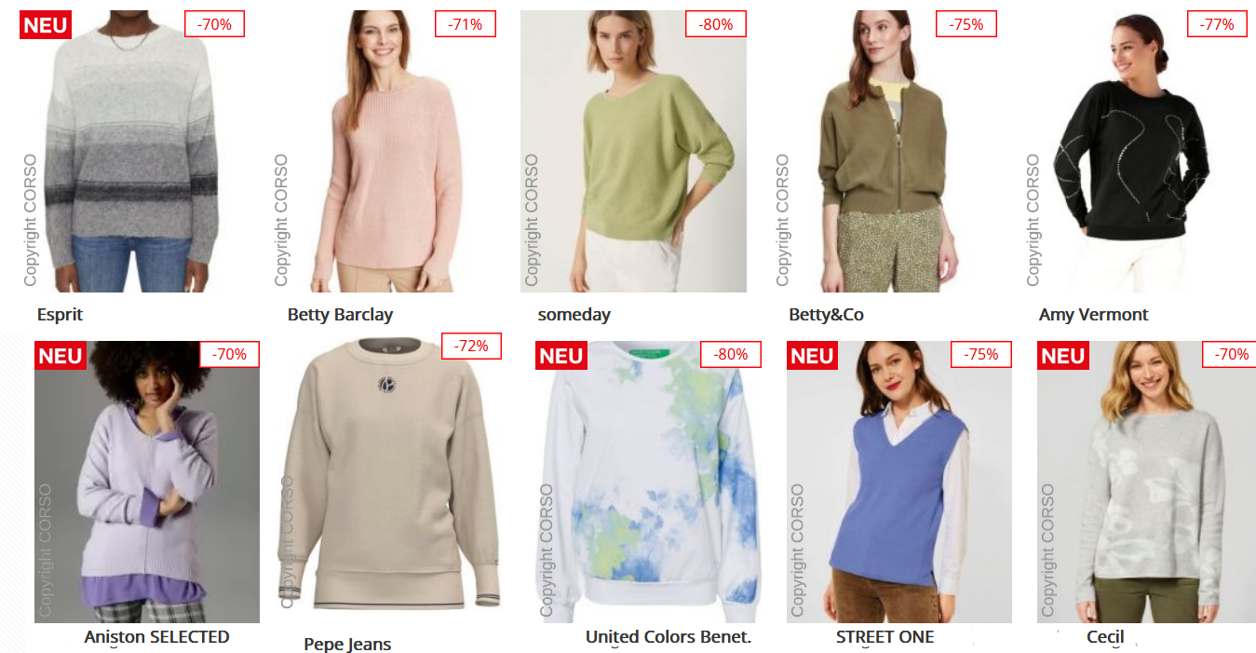Open the pink Betty Barclay sweater image

click(383, 151)
